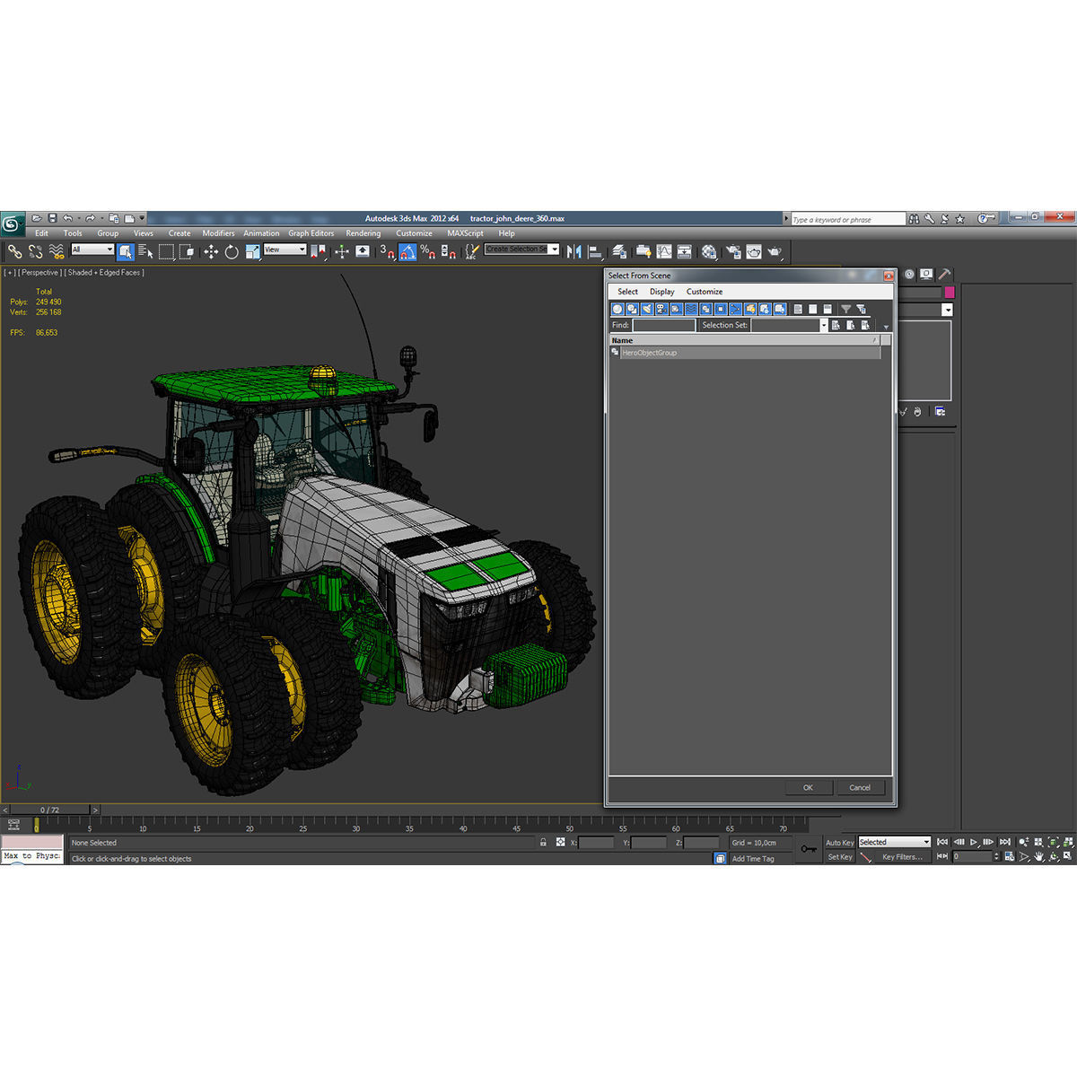Viewport: 1077px width, 1077px height.
Task: Toggle Percent Snap on the toolbar
Action: 429,252
